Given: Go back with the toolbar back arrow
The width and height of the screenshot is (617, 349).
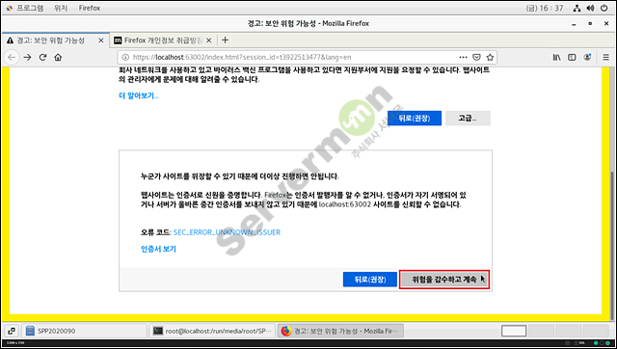Looking at the screenshot, I should point(12,58).
